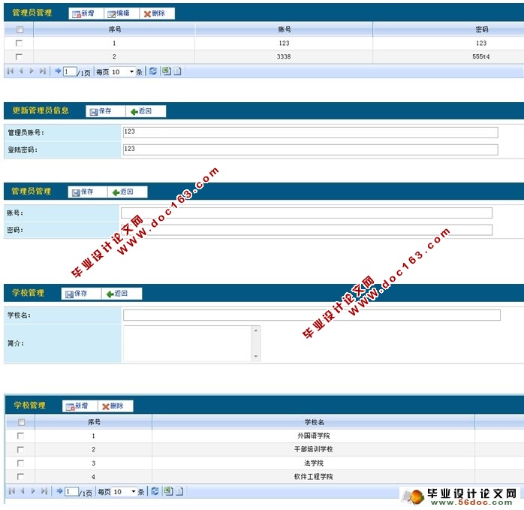
Task: Check the 软件工程学院 row
Action: pos(20,476)
